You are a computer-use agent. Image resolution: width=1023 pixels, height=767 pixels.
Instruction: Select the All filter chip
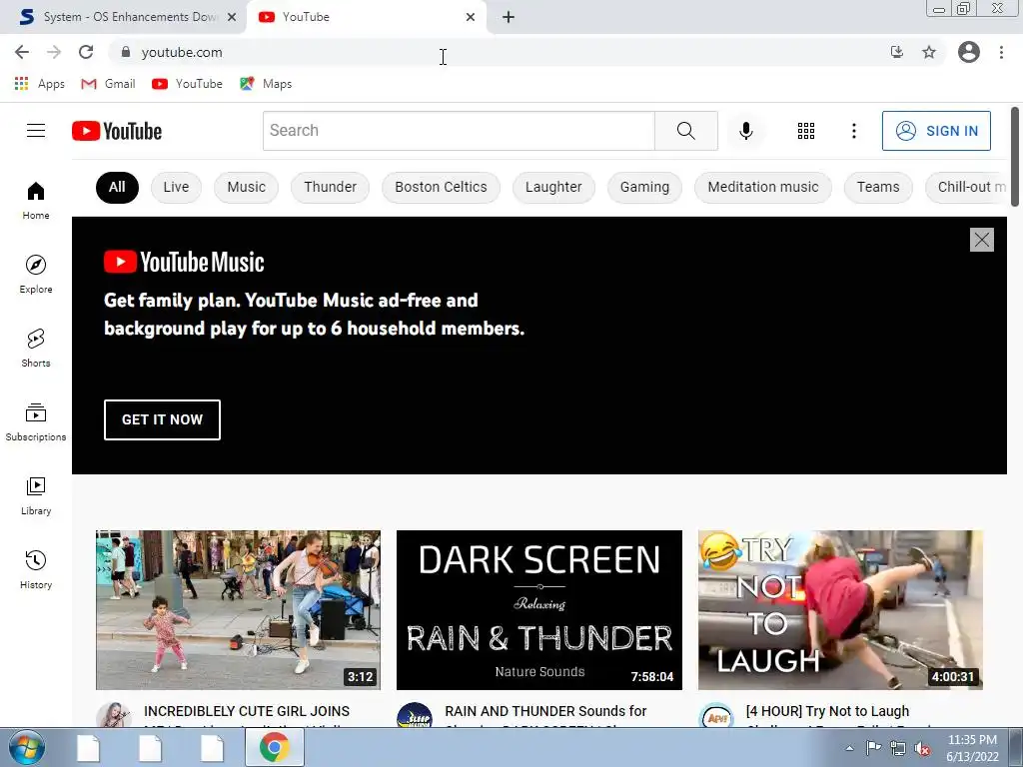coord(117,187)
